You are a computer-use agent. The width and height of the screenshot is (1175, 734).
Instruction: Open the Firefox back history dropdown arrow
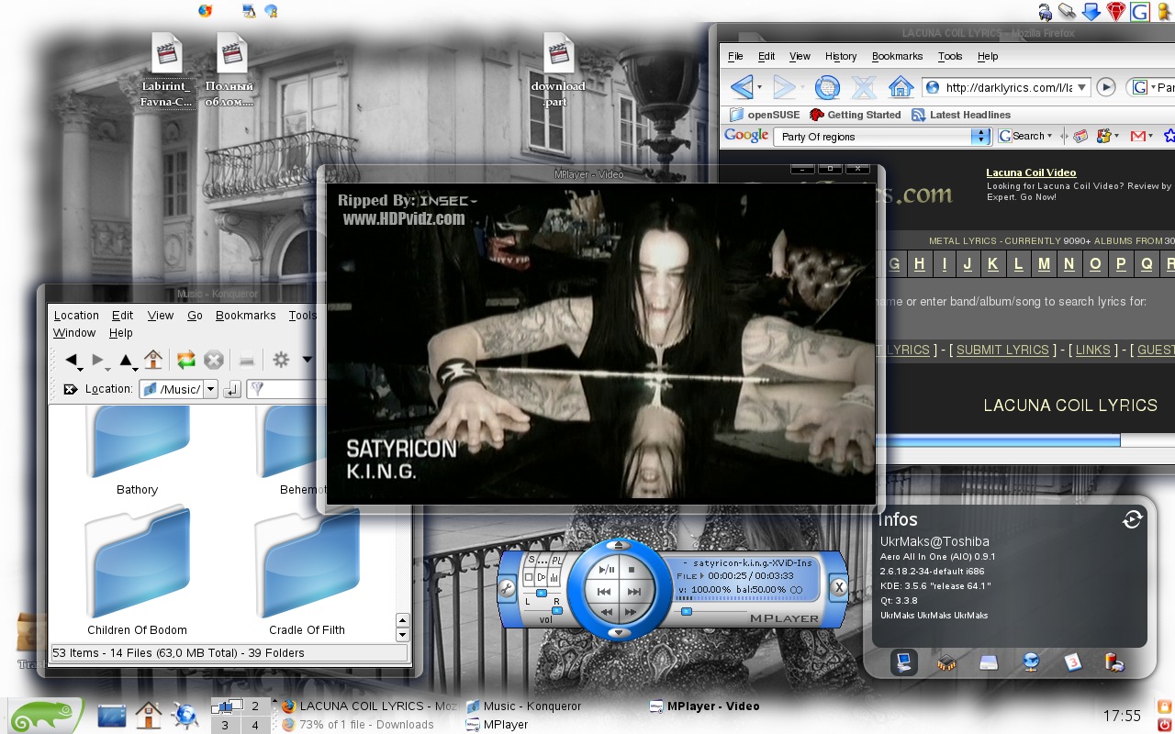pos(759,88)
